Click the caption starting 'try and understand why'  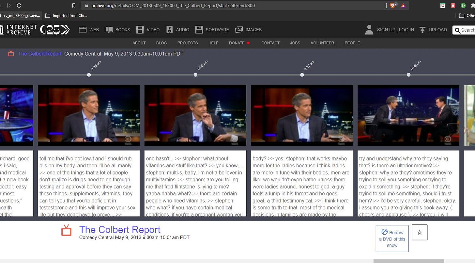408,183
